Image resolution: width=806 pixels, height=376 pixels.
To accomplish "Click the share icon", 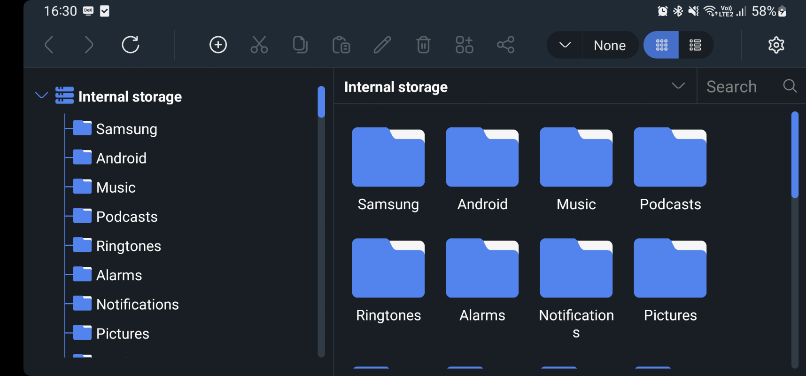I will click(506, 45).
